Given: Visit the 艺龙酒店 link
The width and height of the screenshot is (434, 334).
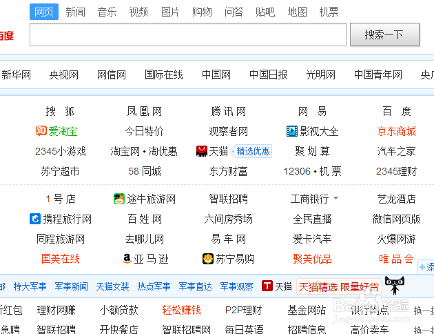Looking at the screenshot, I should pyautogui.click(x=396, y=199).
